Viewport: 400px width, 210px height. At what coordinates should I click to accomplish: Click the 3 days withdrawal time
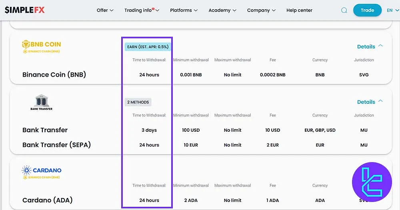(x=149, y=130)
